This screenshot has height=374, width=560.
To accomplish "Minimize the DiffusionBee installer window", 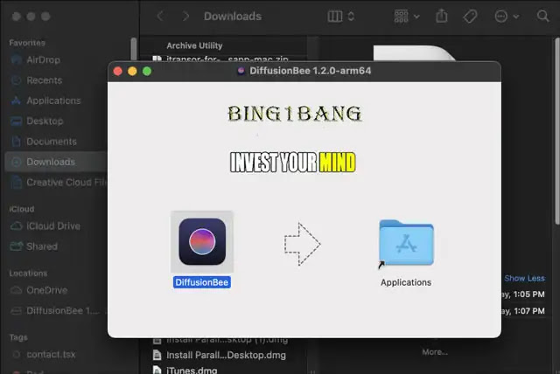I will click(x=132, y=71).
